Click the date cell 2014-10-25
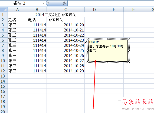 [65, 50]
